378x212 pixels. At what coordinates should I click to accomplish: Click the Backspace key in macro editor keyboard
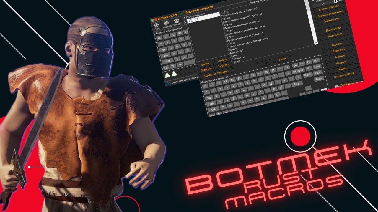coord(298,71)
